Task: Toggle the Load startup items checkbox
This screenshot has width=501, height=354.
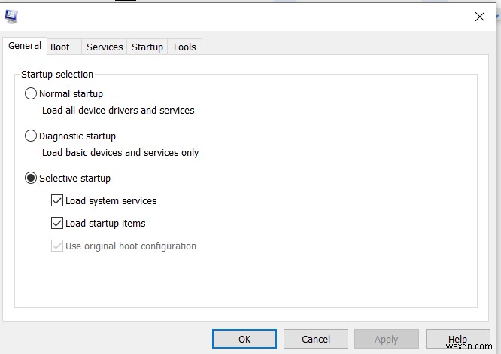Action: (57, 223)
